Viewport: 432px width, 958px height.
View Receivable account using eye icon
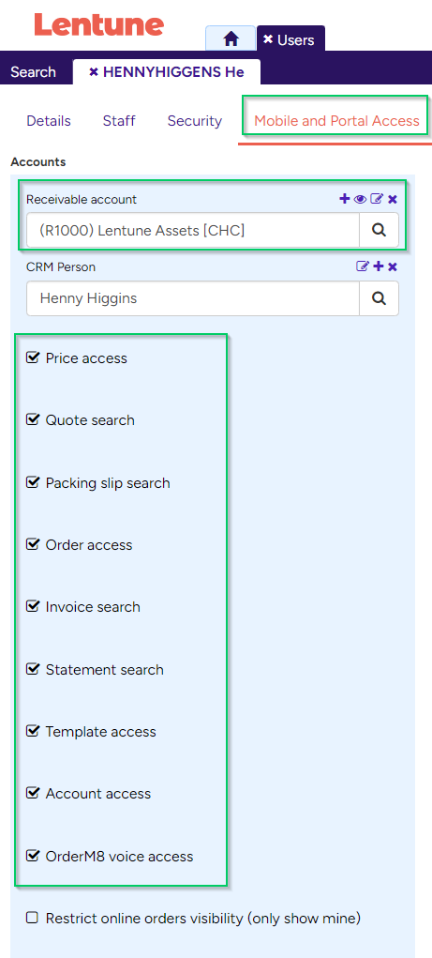click(x=360, y=199)
